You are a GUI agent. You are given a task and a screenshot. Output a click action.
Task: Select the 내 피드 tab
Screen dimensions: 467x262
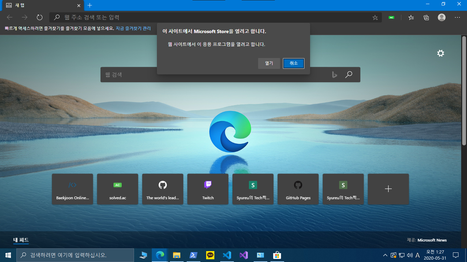point(21,240)
